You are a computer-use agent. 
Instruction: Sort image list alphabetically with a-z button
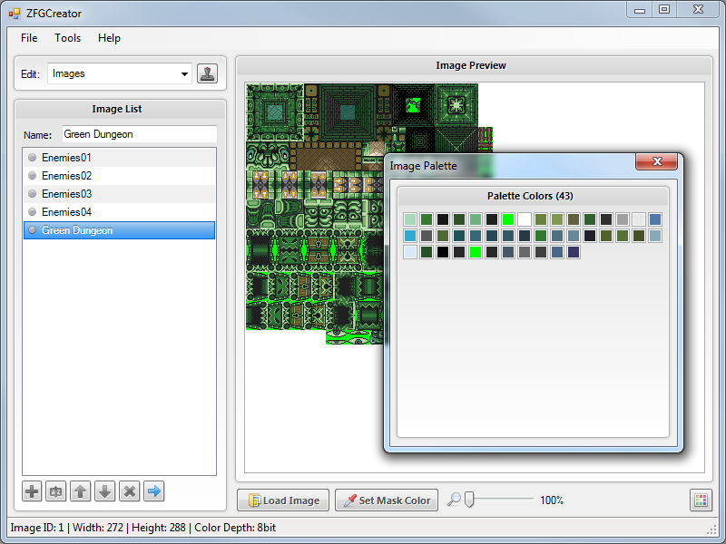[56, 491]
